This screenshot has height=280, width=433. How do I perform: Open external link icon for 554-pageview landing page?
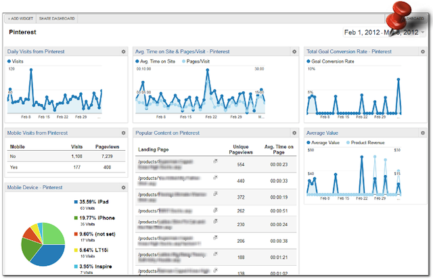(x=215, y=162)
